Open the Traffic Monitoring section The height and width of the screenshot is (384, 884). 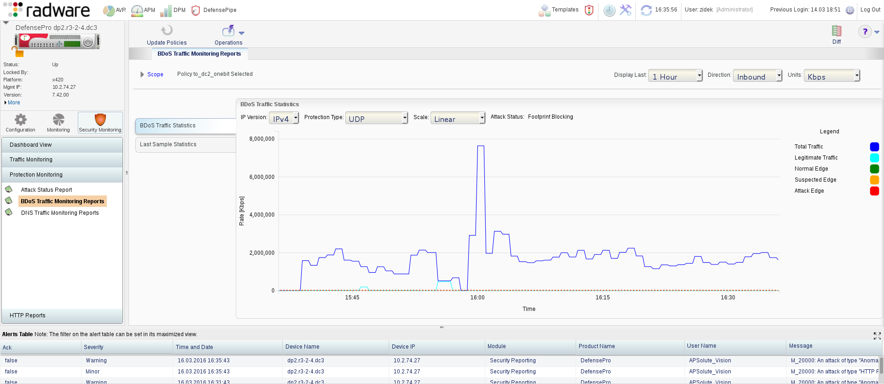tap(62, 160)
